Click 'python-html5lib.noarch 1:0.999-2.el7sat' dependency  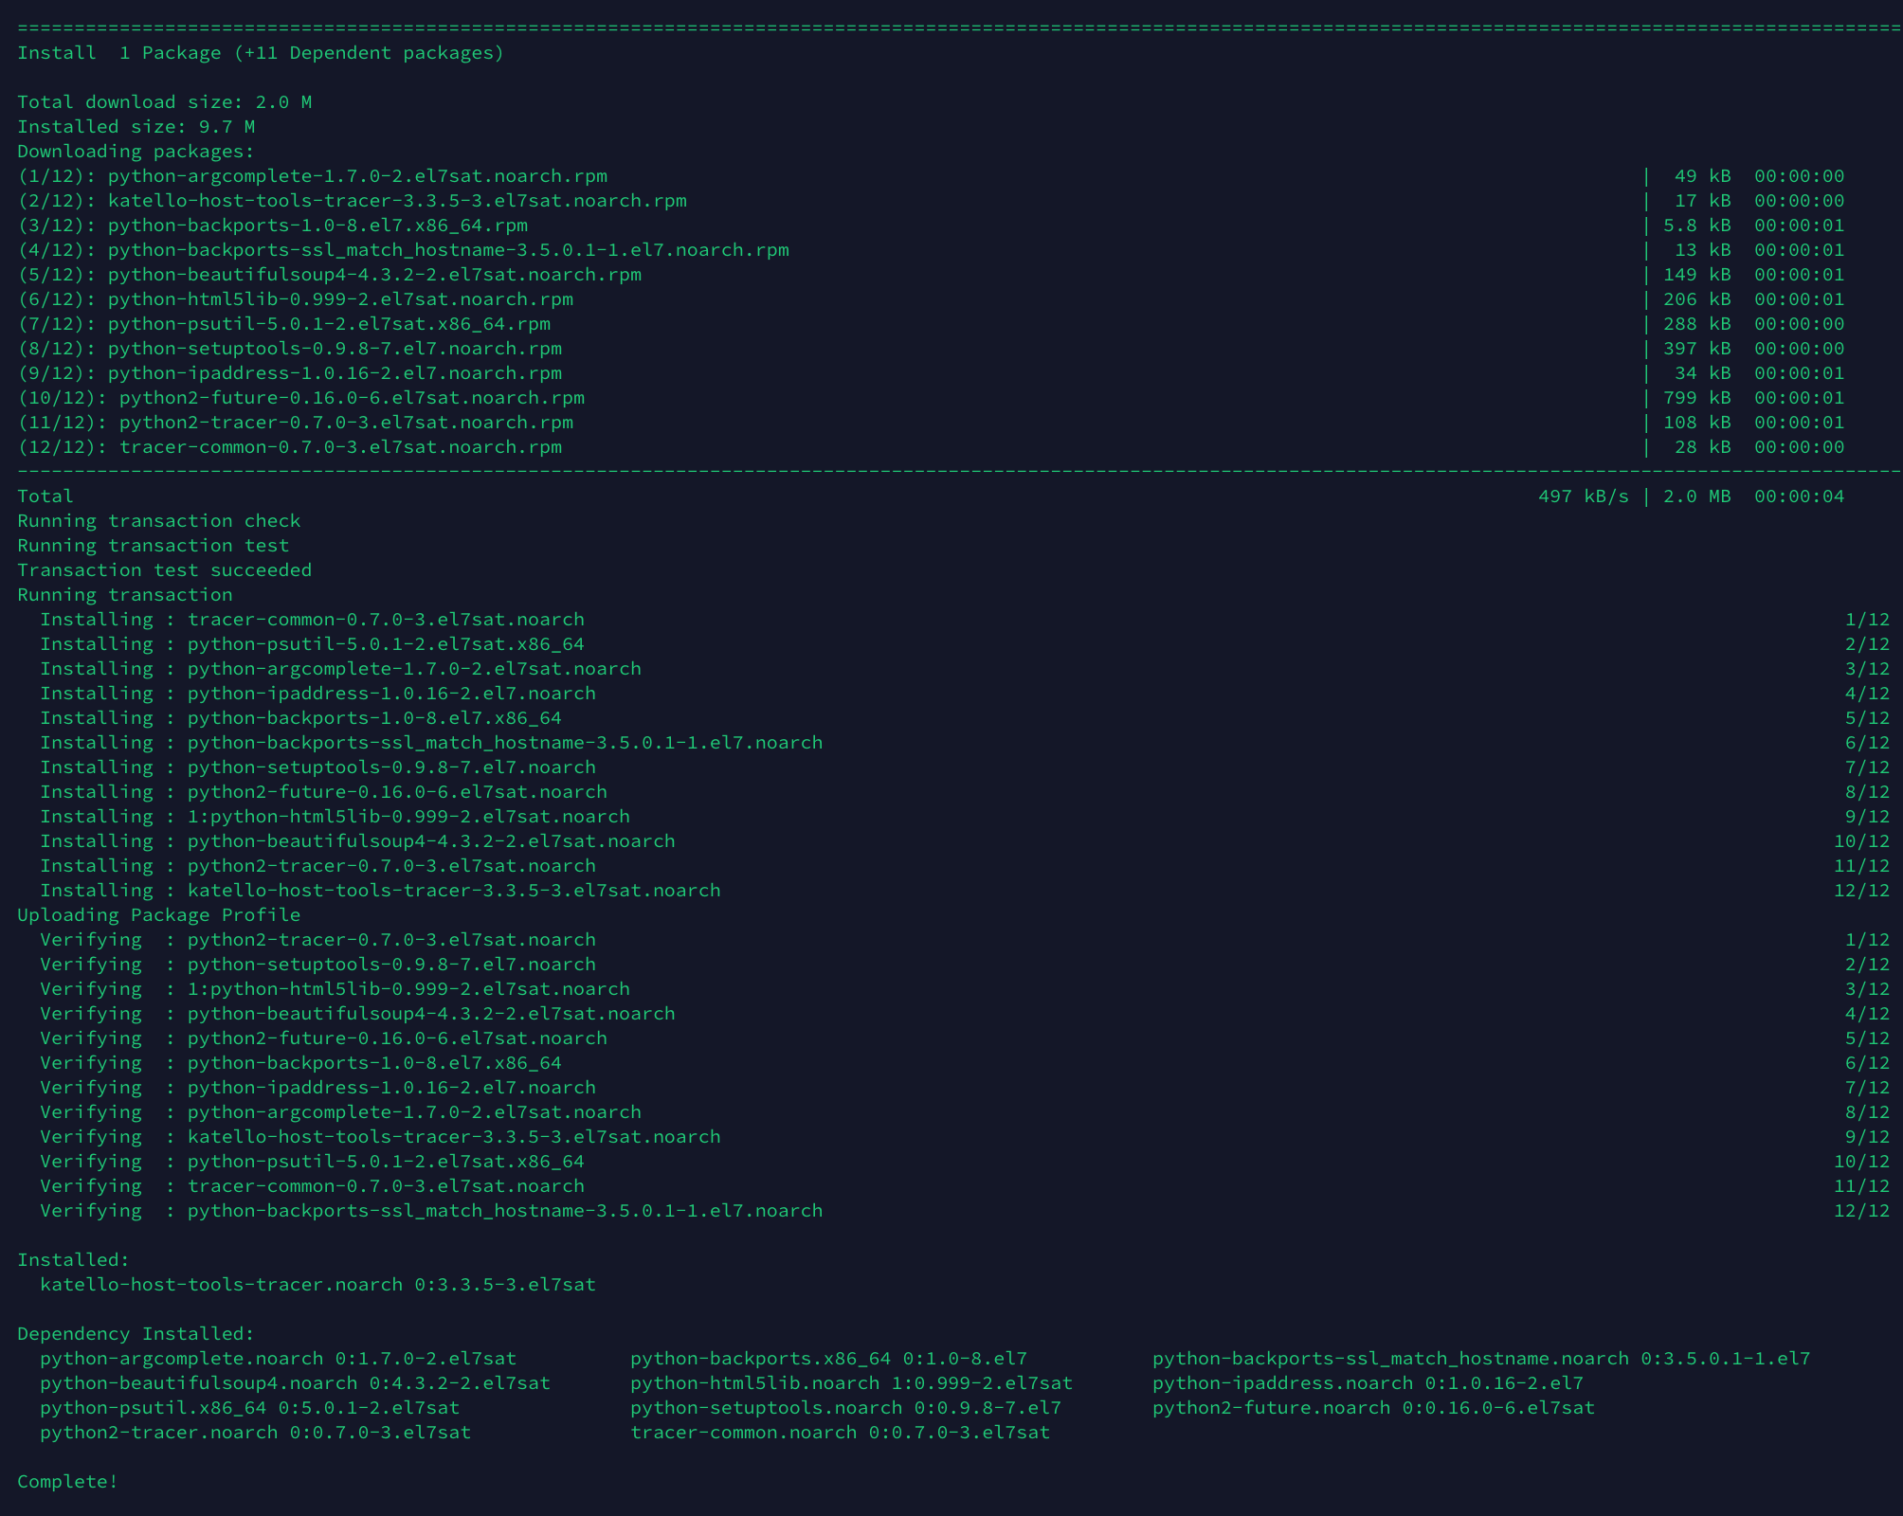(851, 1383)
